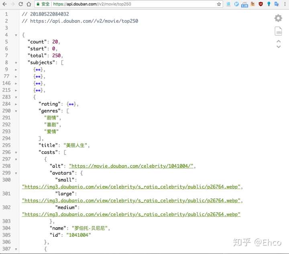Open the first striped extension icon
This screenshot has height=254, width=289.
(x=228, y=4)
